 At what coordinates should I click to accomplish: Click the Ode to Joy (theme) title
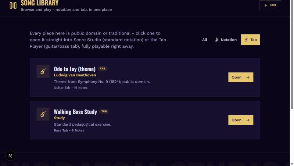coord(75,69)
